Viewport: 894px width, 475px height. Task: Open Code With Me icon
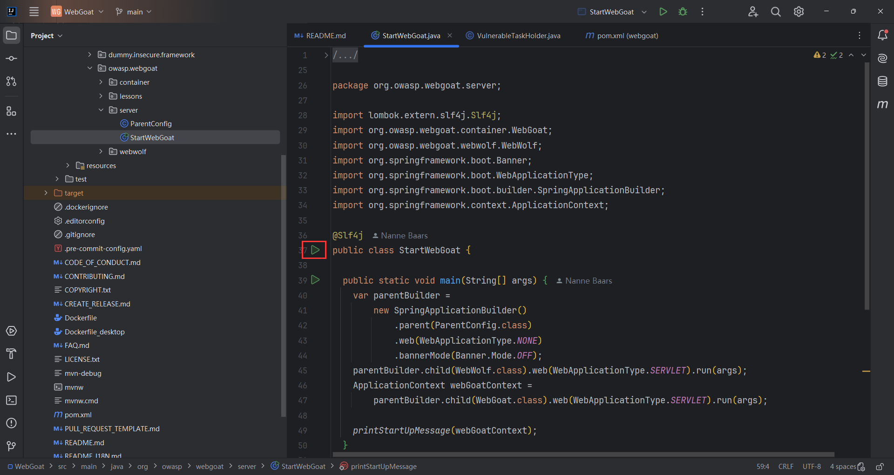pos(753,12)
